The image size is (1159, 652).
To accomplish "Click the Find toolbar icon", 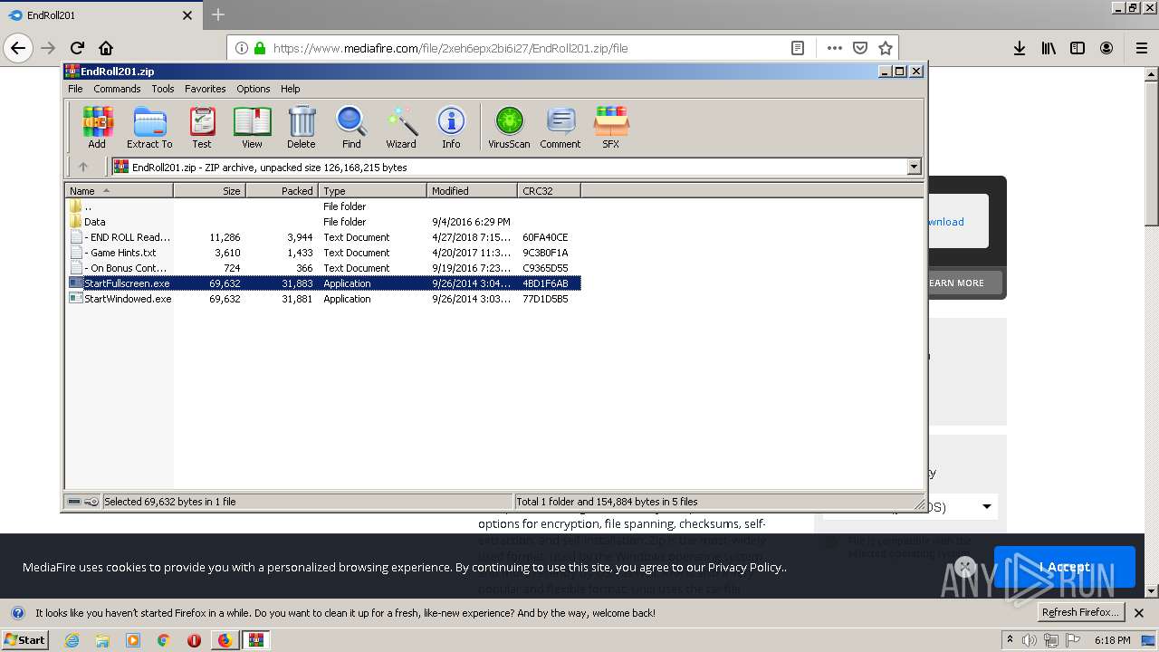I will click(351, 127).
